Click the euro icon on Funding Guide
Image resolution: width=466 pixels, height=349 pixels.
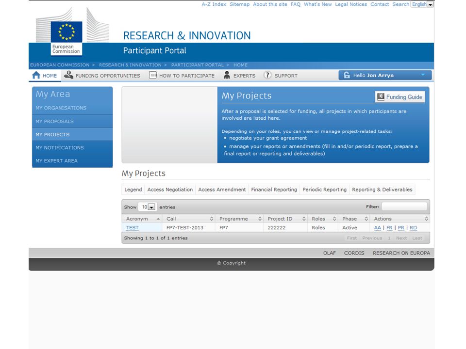[381, 96]
